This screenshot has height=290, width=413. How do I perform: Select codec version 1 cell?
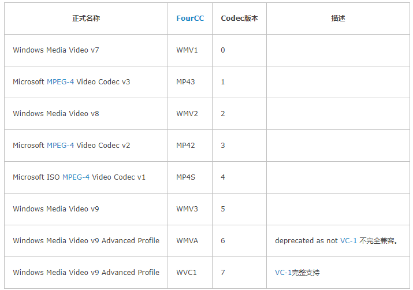point(239,82)
